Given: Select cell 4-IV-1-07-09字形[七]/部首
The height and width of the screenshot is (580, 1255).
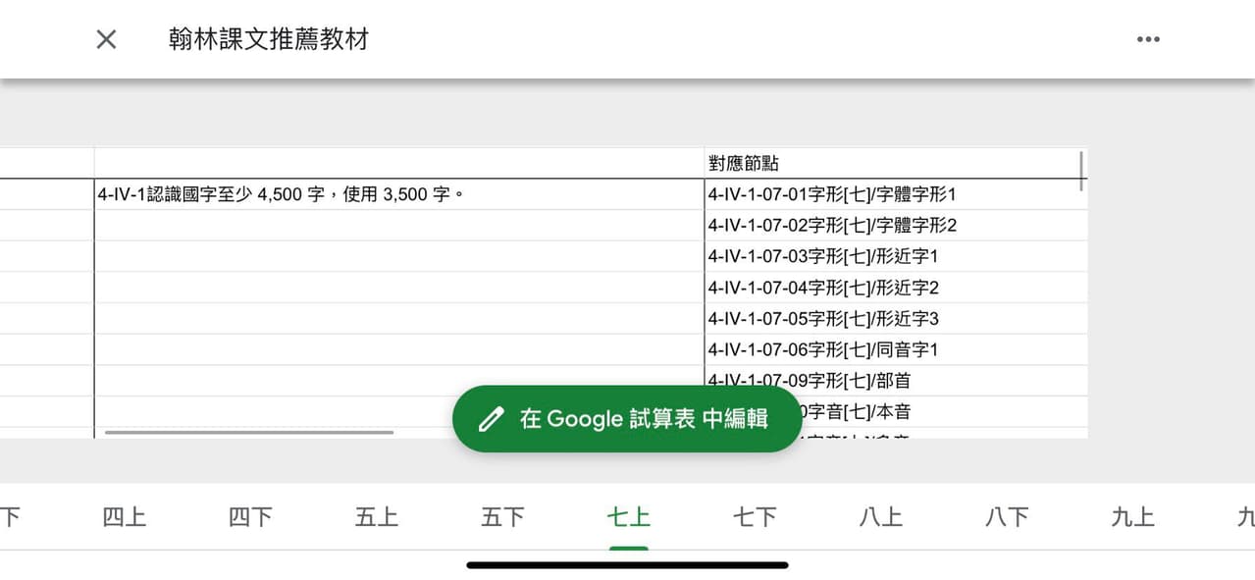Looking at the screenshot, I should click(895, 381).
